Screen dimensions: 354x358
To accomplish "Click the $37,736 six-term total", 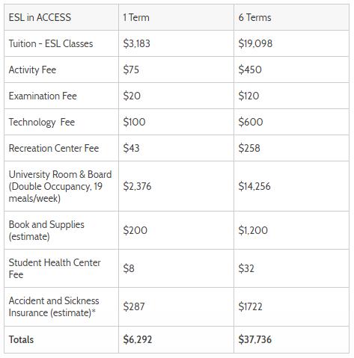I will (x=254, y=339).
